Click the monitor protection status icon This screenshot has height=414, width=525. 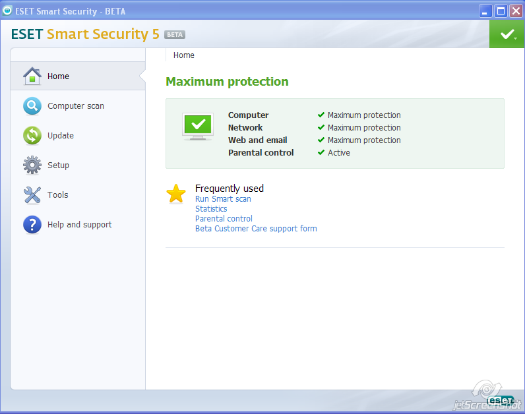[x=198, y=127]
